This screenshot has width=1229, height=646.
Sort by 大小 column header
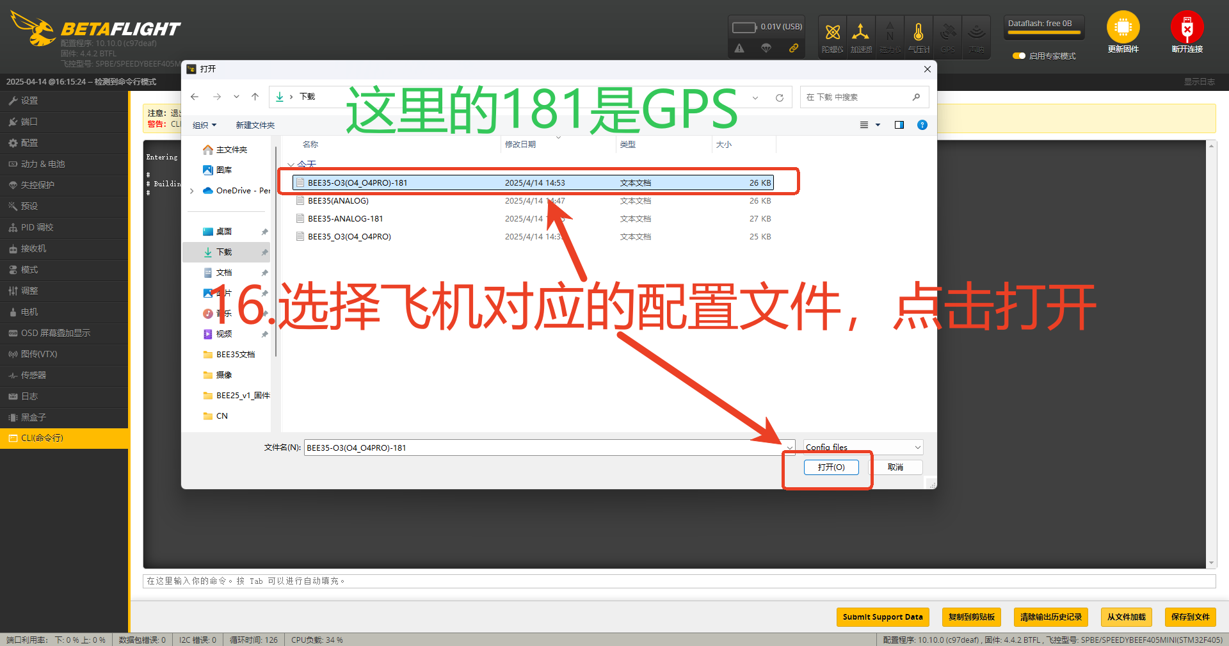(x=743, y=145)
